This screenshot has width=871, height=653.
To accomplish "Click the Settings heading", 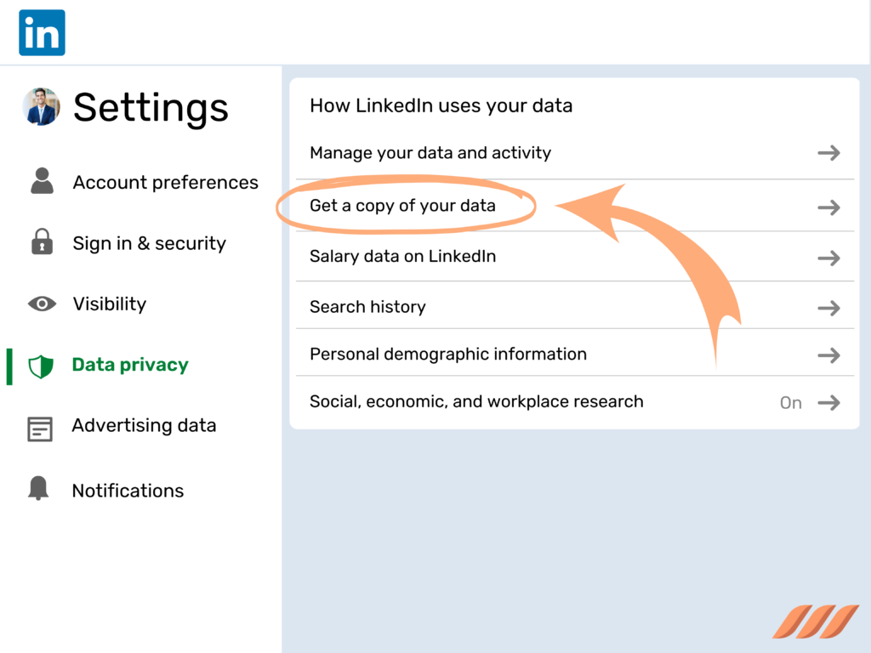I will [x=151, y=108].
